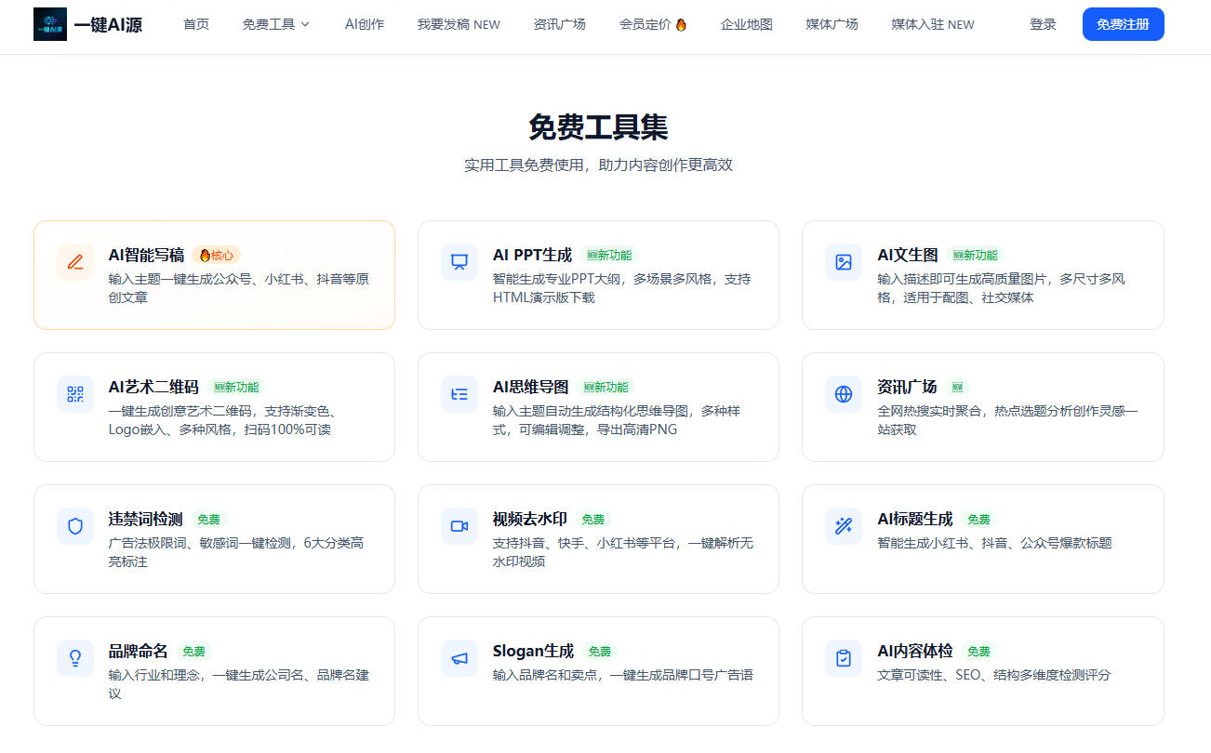Open the AI文生图 tool title
This screenshot has height=753, width=1211.
[x=908, y=255]
